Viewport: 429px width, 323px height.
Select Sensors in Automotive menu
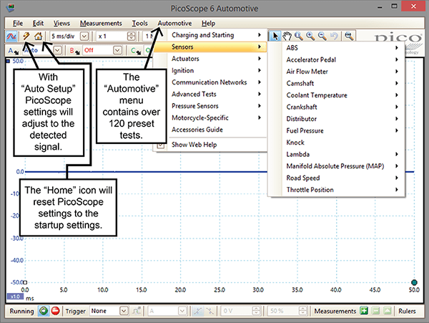(209, 47)
